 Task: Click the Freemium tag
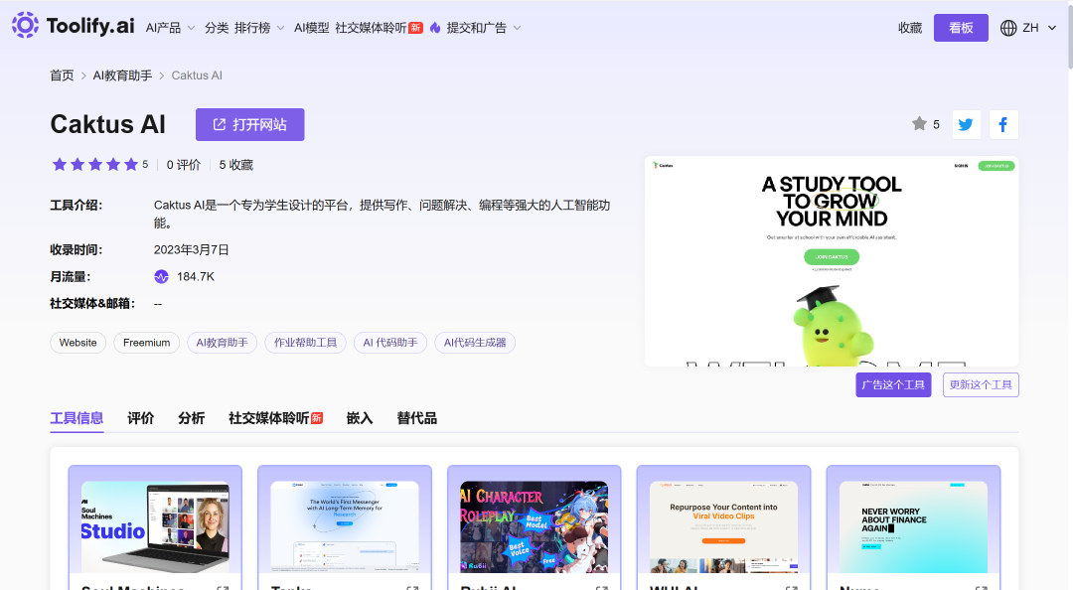point(146,343)
